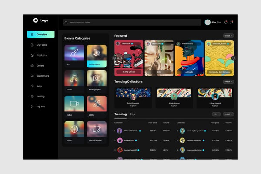261x174 pixels.
Task: Click See all next to Trending Collections
Action: click(x=228, y=82)
